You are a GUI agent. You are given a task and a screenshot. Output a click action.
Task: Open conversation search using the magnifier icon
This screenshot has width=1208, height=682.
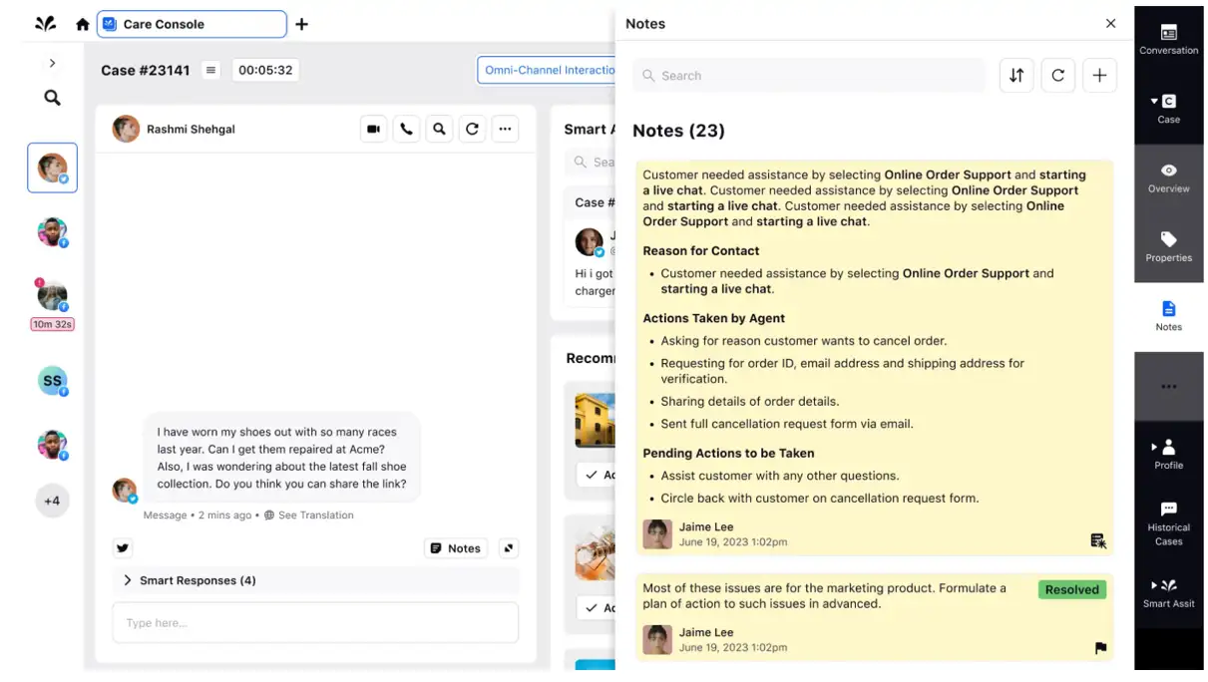pos(439,128)
